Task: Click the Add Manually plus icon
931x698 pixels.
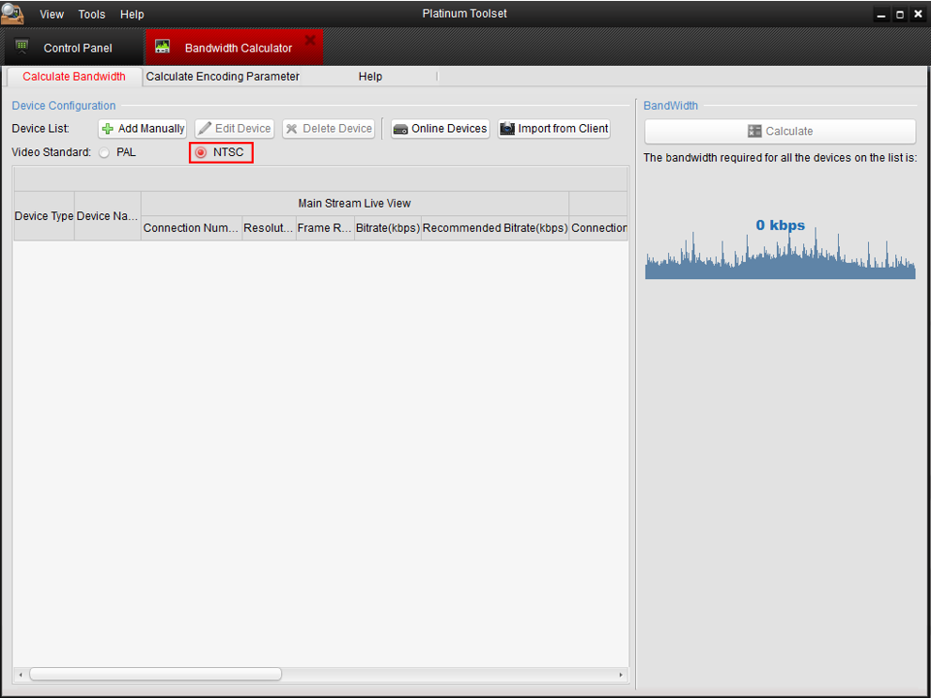Action: click(x=108, y=129)
